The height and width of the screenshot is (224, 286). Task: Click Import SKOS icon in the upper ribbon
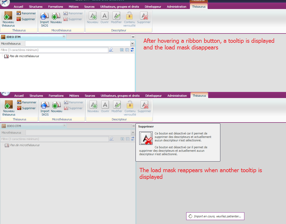[x=44, y=16]
